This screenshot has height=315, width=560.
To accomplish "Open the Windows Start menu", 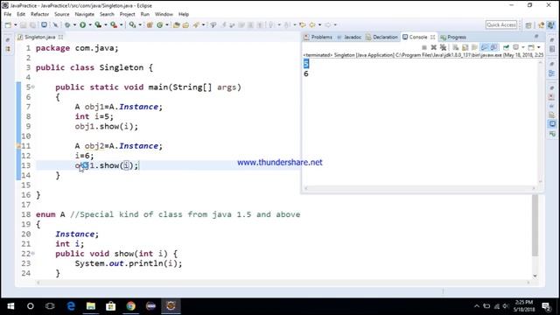I will [x=10, y=306].
